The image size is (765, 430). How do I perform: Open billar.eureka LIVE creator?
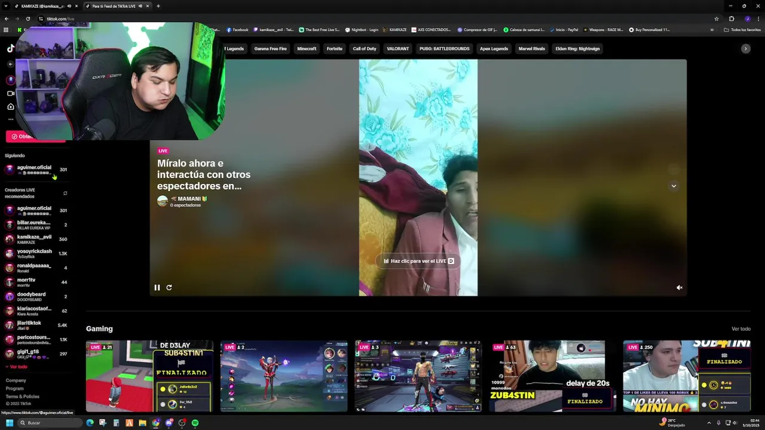point(36,225)
